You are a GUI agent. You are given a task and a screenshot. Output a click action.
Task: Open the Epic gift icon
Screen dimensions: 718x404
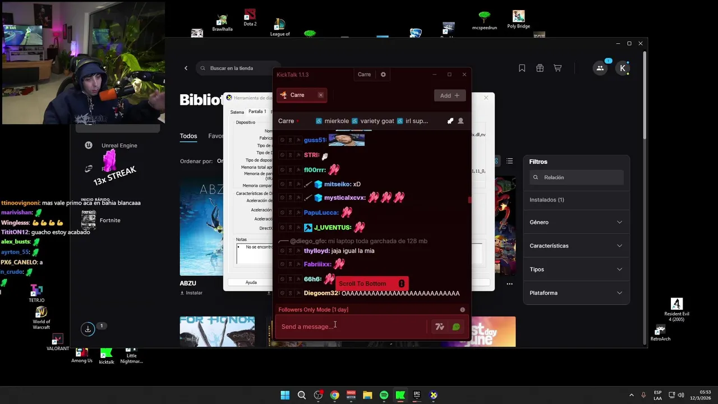[x=540, y=68]
